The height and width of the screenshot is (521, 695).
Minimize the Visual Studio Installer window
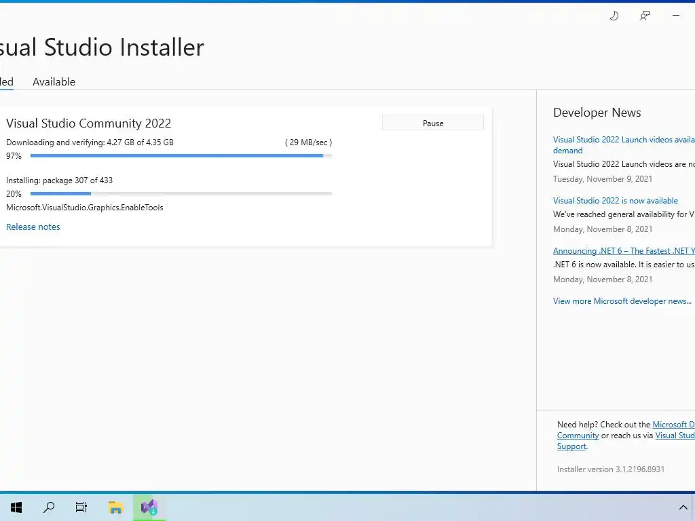[676, 16]
